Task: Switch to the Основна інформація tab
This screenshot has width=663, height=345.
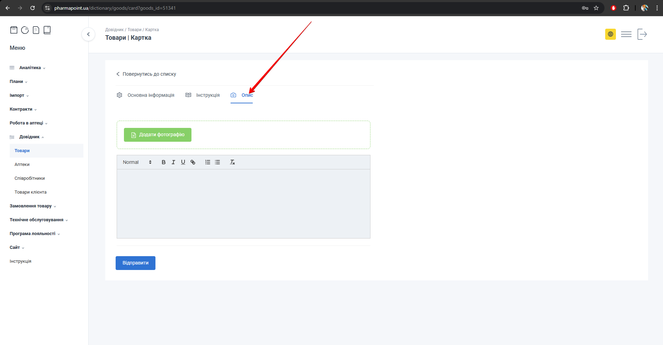Action: (x=146, y=95)
